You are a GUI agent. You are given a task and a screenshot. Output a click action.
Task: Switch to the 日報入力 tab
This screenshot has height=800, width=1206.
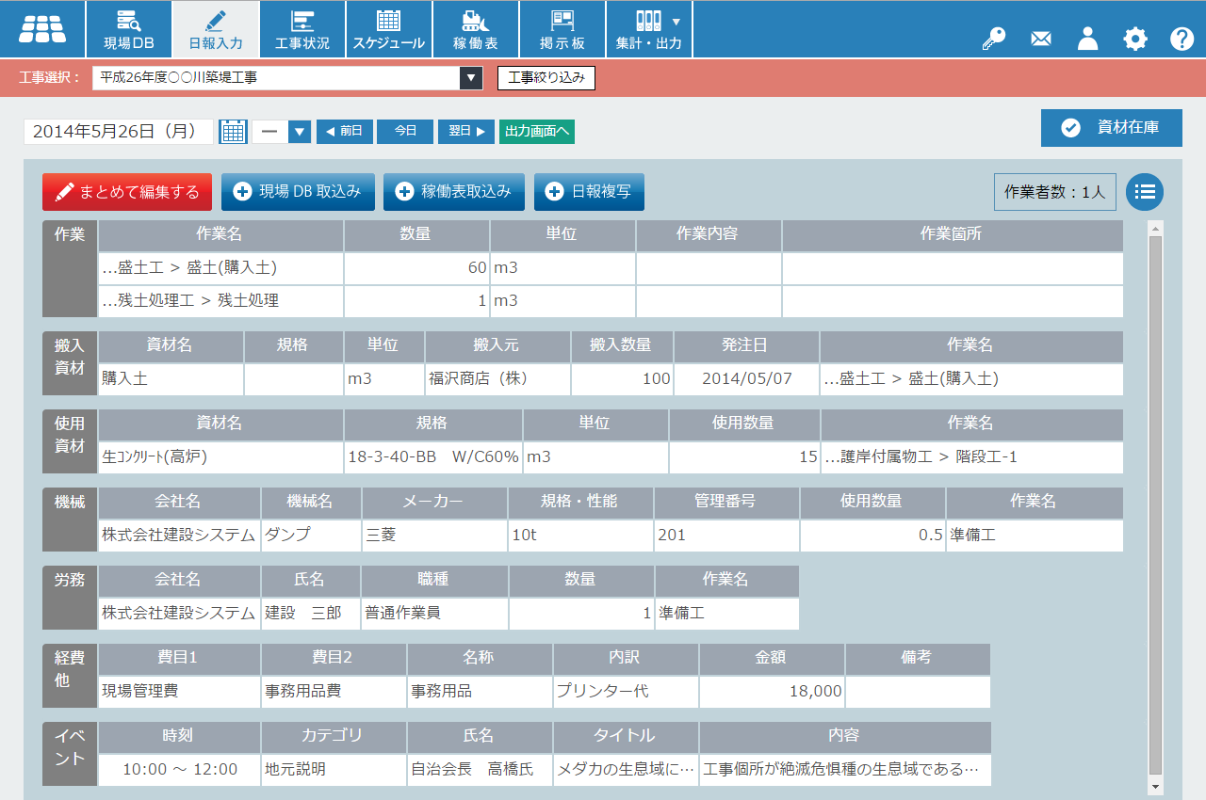tap(216, 29)
